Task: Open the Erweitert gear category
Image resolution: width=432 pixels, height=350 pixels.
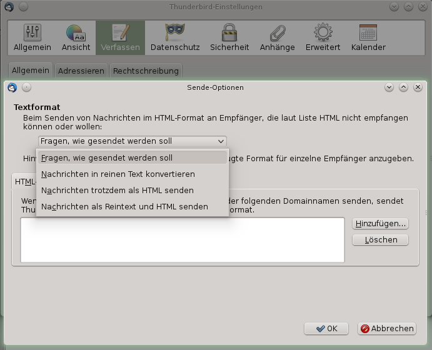Action: [x=323, y=37]
